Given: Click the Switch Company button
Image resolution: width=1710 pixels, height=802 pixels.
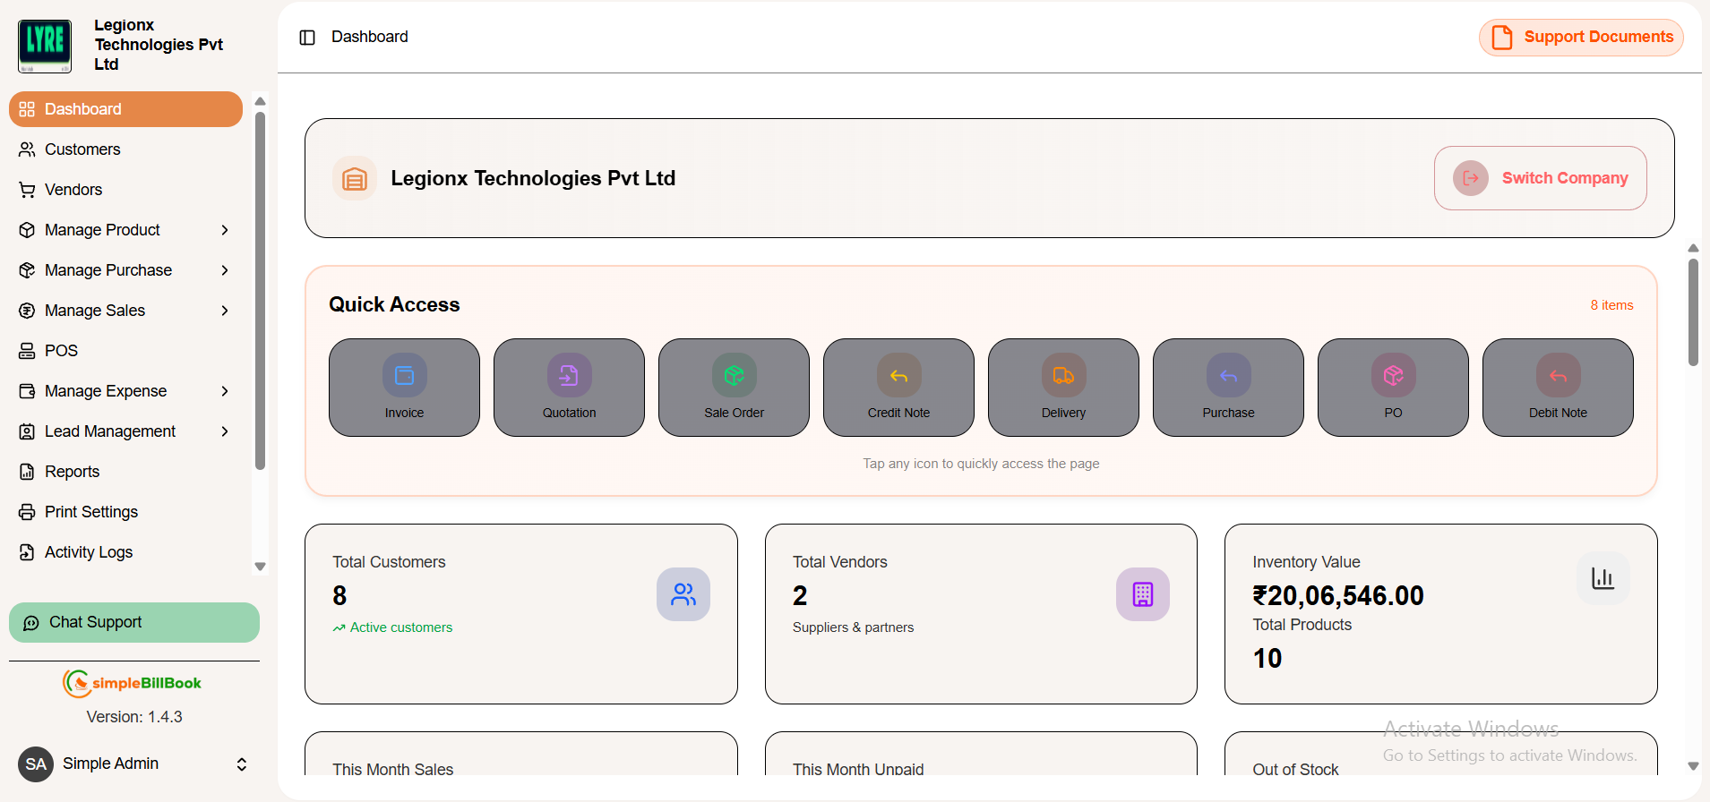Looking at the screenshot, I should click(1540, 178).
